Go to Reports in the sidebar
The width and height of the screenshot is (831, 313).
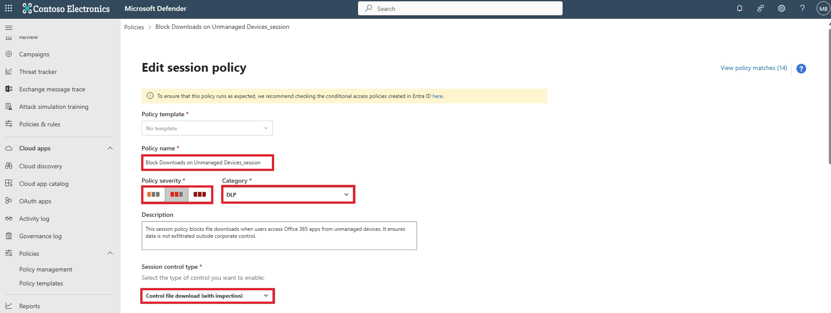click(x=29, y=306)
